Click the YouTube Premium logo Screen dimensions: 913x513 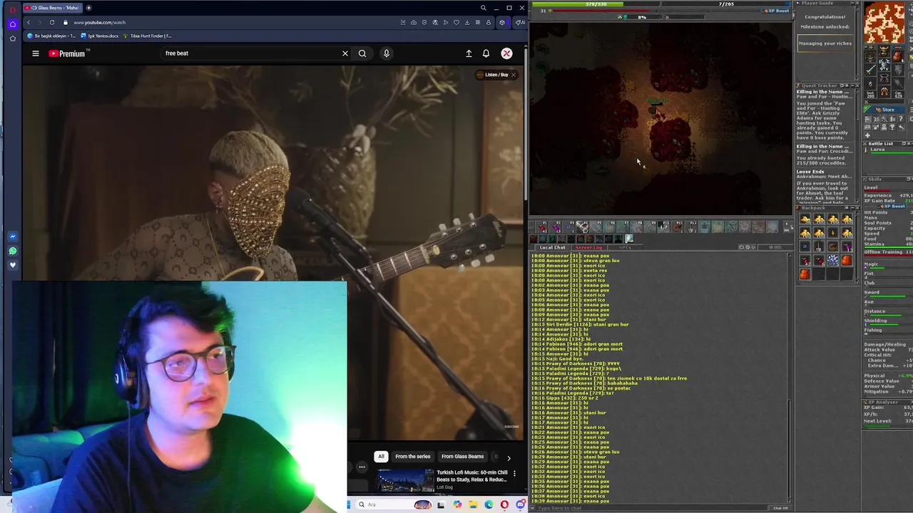[x=68, y=53]
